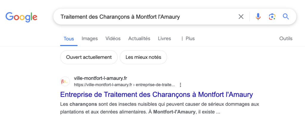Clear the search query with X icon
Image resolution: width=305 pixels, height=120 pixels.
click(241, 17)
